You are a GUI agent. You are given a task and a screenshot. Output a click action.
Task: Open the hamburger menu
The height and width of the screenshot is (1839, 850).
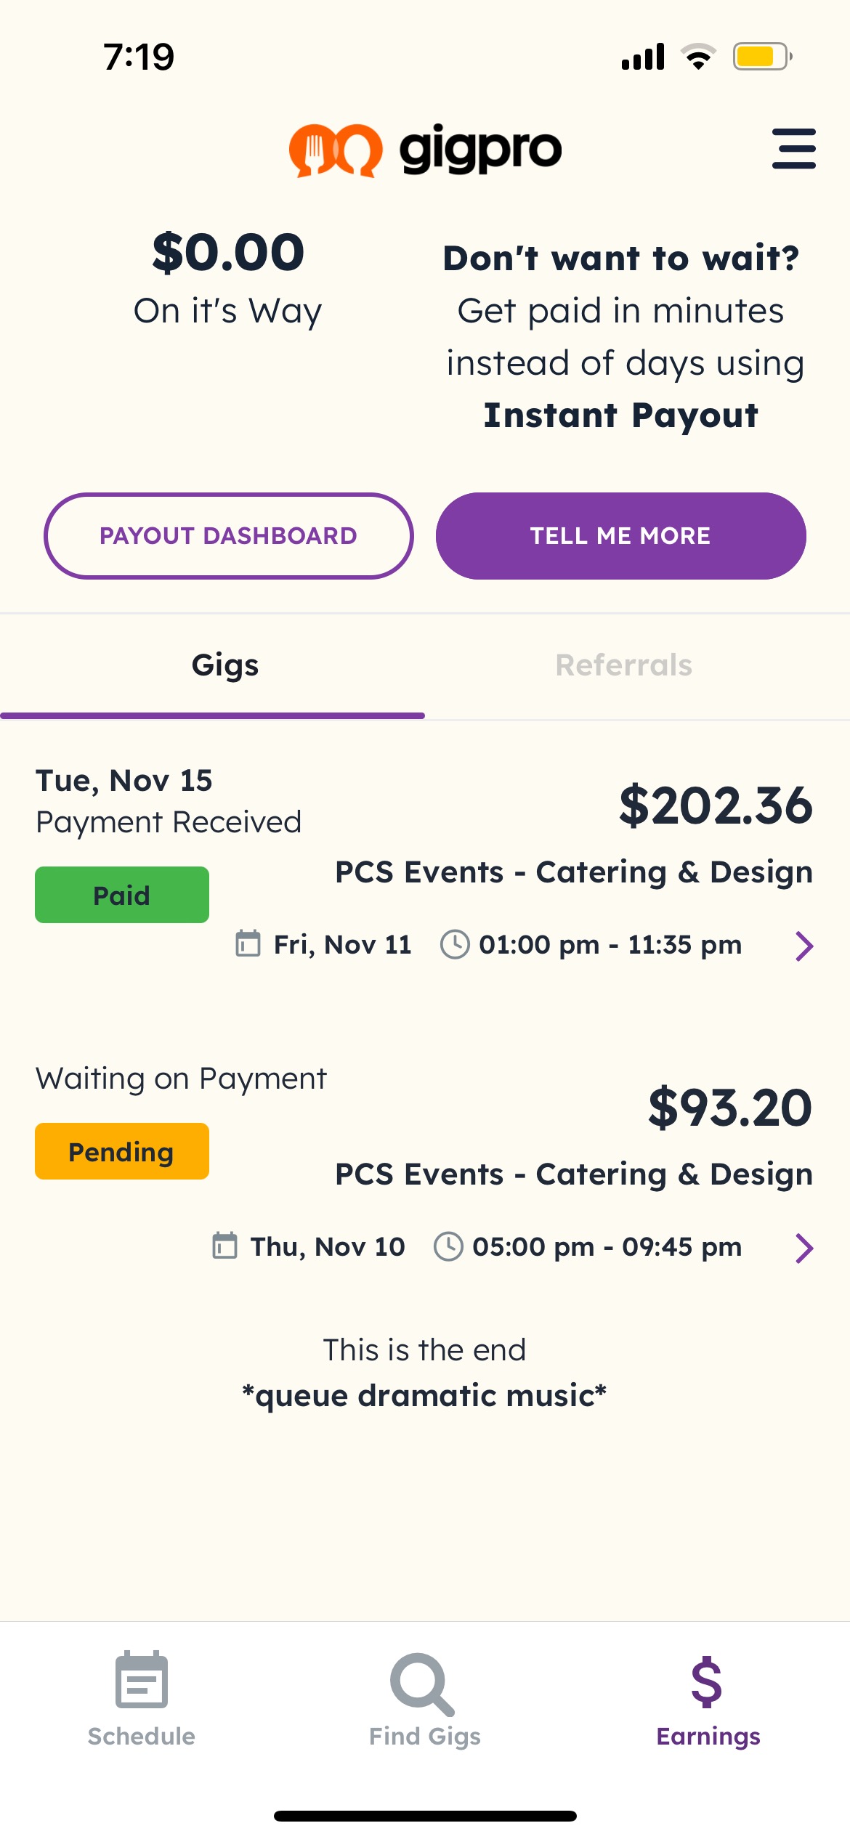point(793,149)
